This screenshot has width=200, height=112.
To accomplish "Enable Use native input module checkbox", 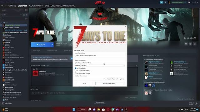I will (x=75, y=73).
